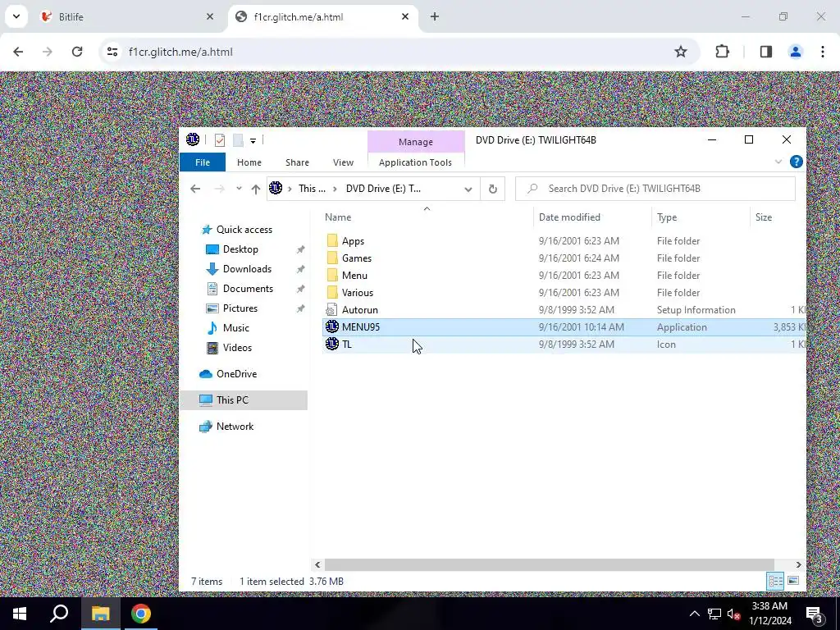Image resolution: width=840 pixels, height=630 pixels.
Task: Click the Properties quick access toolbar icon
Action: (x=220, y=140)
